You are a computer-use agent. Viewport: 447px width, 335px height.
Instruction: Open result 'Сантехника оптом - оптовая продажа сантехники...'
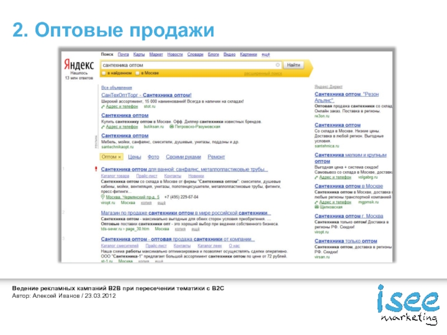click(x=178, y=239)
